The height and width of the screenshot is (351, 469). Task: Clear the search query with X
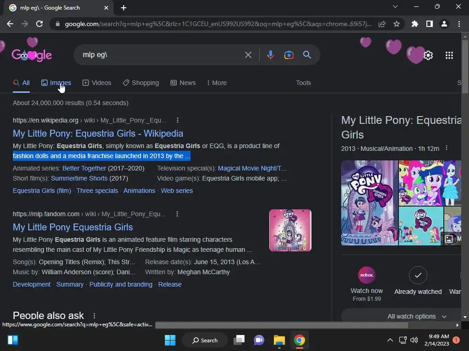248,55
